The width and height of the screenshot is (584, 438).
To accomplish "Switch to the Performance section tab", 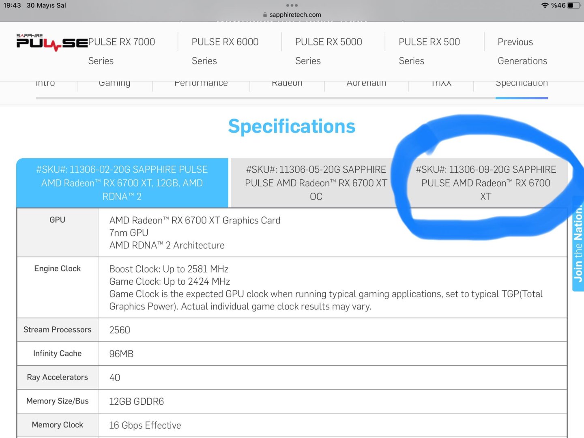I will point(201,84).
